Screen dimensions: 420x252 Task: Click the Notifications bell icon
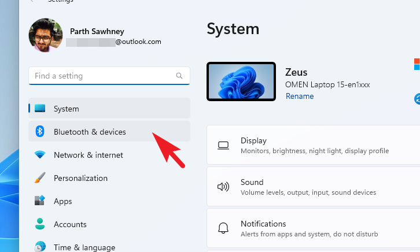(223, 228)
